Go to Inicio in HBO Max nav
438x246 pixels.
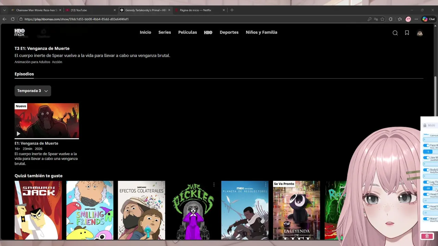click(x=145, y=32)
